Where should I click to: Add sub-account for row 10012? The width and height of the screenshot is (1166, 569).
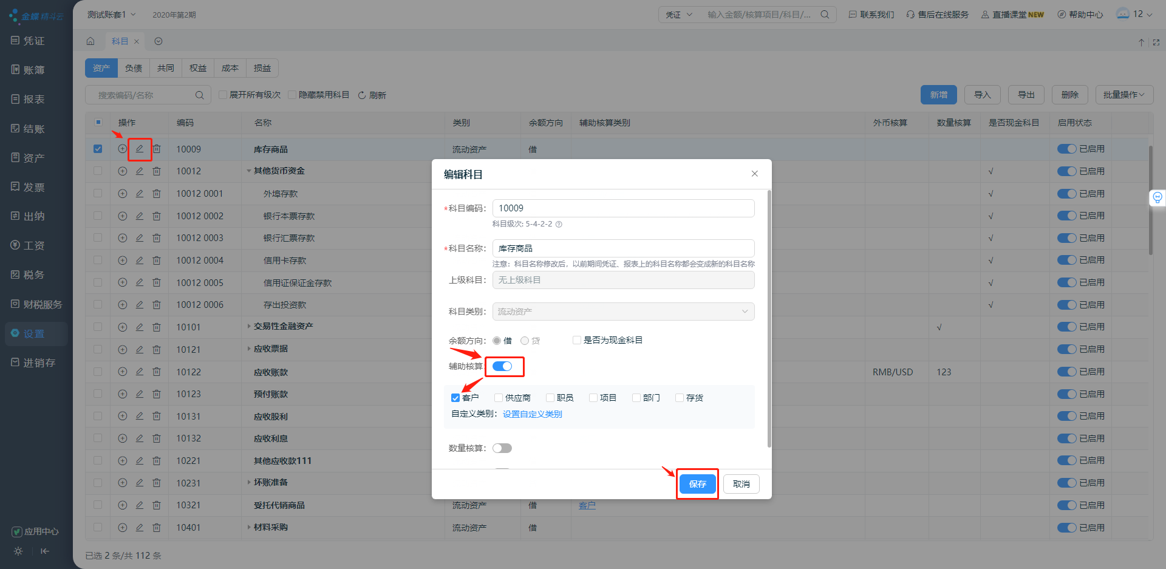[x=123, y=171]
